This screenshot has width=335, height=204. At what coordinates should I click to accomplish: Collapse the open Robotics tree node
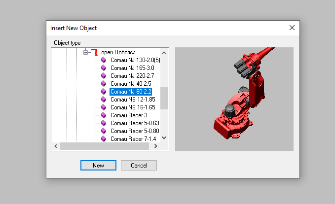[x=85, y=52]
